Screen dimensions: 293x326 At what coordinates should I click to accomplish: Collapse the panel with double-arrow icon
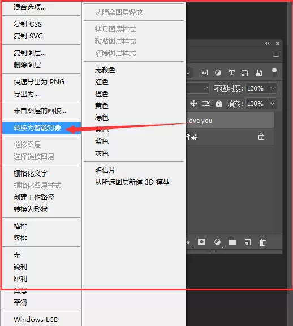click(267, 44)
